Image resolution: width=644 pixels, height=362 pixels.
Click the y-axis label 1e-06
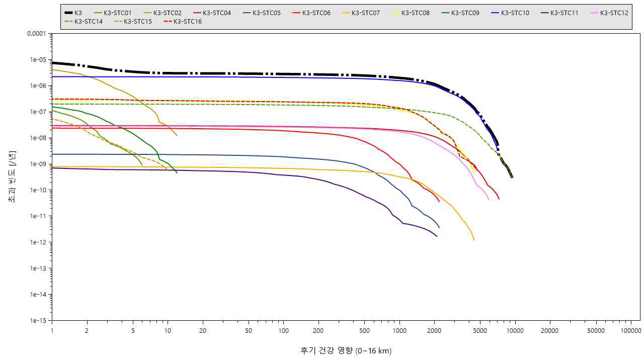(38, 86)
